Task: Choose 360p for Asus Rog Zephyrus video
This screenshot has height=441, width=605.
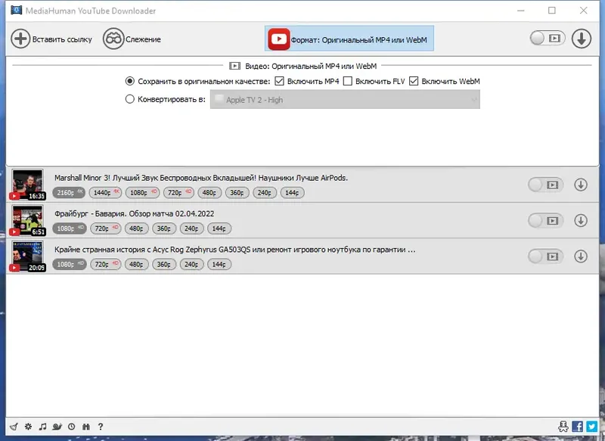Action: 164,264
